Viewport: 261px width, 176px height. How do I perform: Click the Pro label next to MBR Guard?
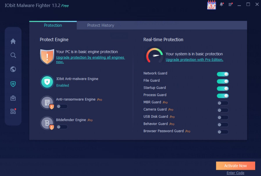coord(165,102)
